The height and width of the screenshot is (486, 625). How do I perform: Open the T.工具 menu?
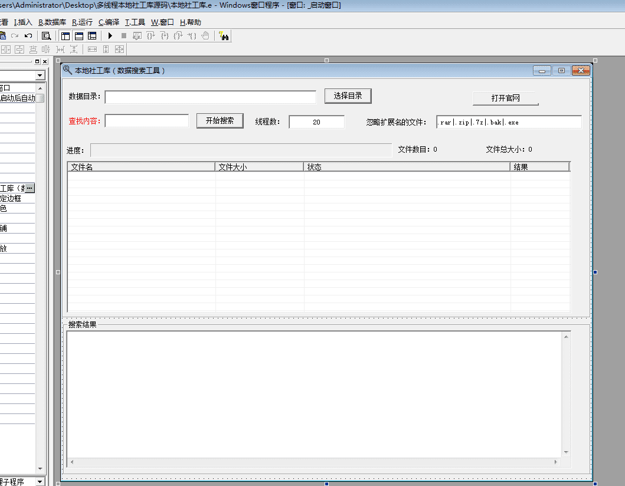135,22
